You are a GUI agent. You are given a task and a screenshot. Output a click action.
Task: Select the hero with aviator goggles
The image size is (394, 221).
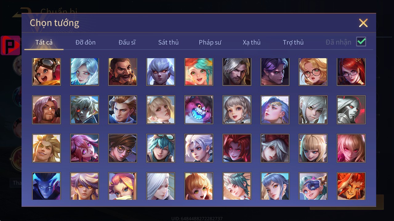point(46,72)
